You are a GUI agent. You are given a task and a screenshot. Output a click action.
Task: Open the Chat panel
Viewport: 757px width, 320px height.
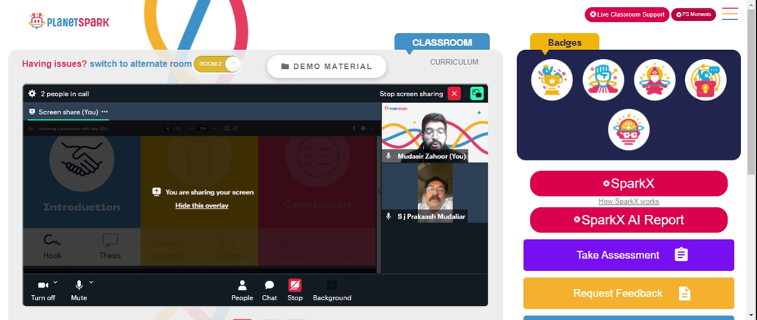tap(269, 290)
